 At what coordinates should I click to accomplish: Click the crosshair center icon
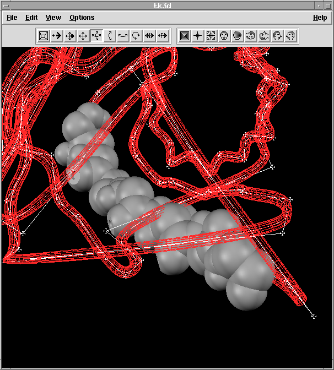point(198,36)
